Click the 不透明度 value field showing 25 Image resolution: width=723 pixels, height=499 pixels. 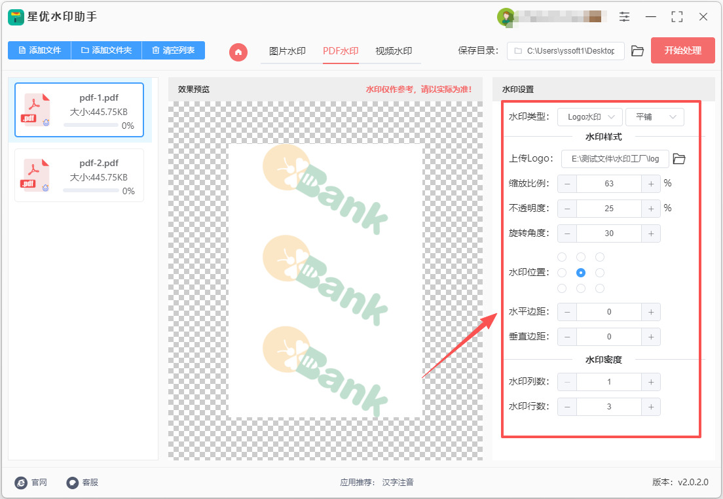[x=608, y=209]
